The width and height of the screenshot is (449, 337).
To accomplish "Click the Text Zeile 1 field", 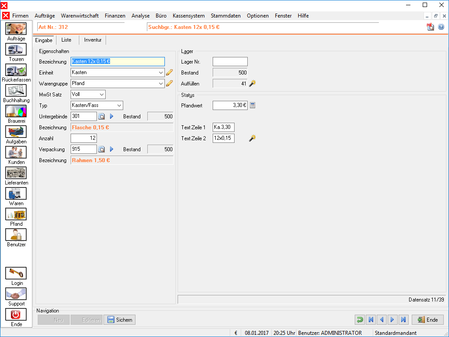I will point(224,127).
